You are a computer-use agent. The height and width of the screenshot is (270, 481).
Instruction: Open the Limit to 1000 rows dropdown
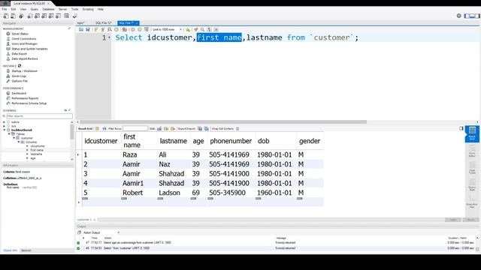point(167,30)
